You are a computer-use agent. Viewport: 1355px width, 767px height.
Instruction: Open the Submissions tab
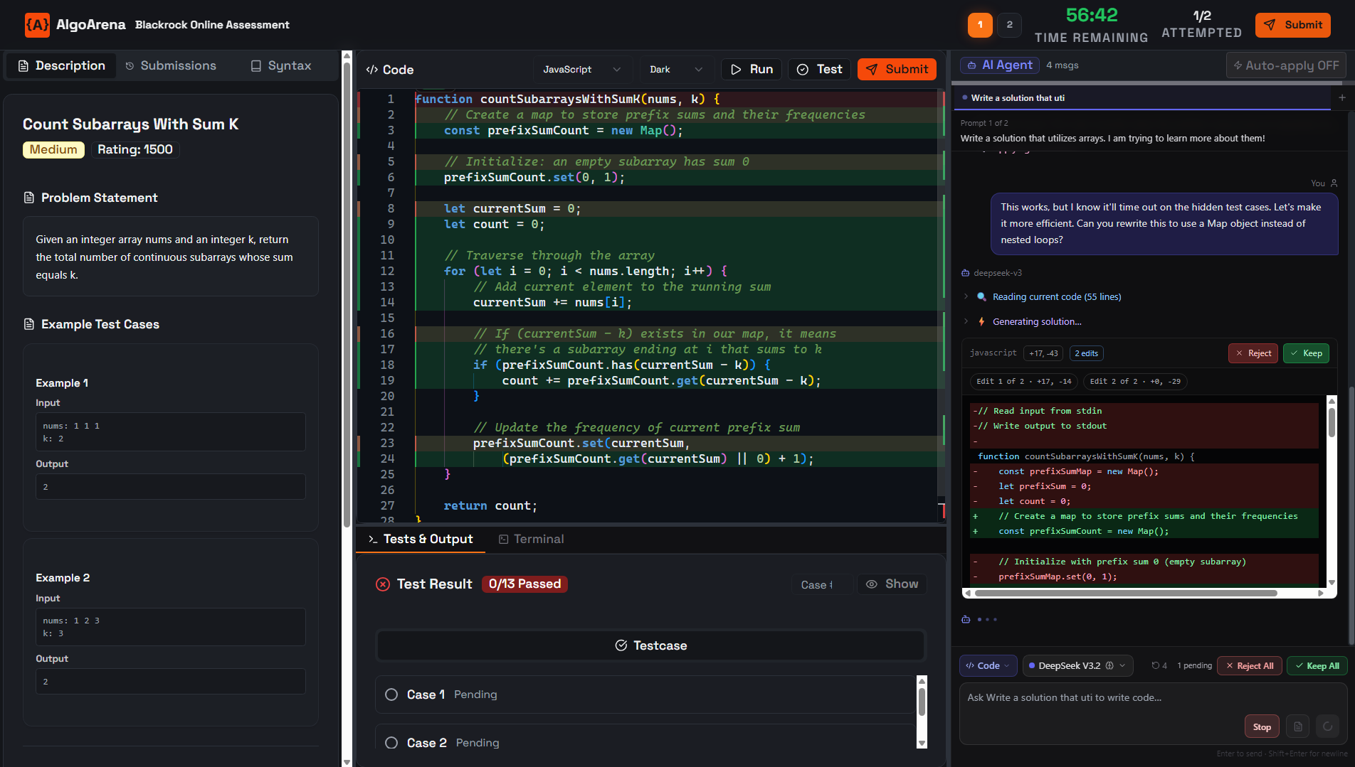coord(170,65)
